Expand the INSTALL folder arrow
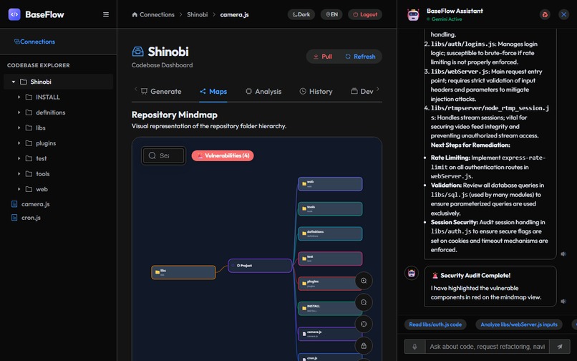The height and width of the screenshot is (361, 577). pos(19,97)
